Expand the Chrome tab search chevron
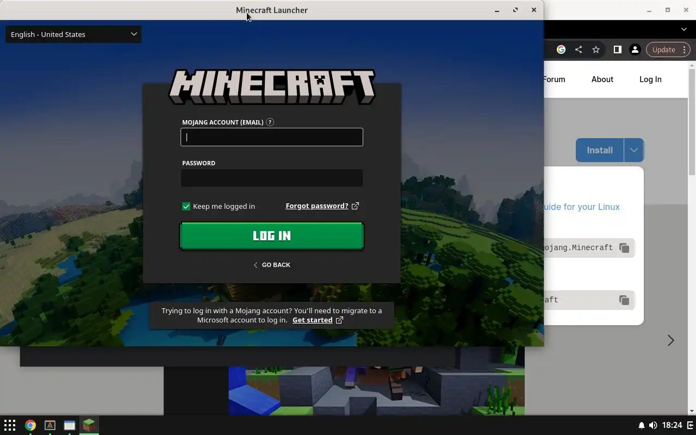Viewport: 696px width, 435px height. 684,29
